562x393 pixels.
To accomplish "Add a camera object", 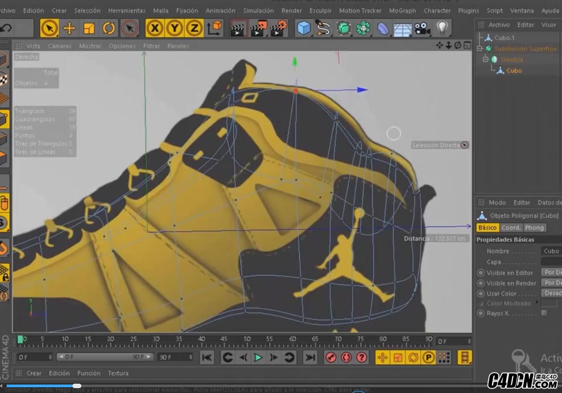I will pos(422,28).
